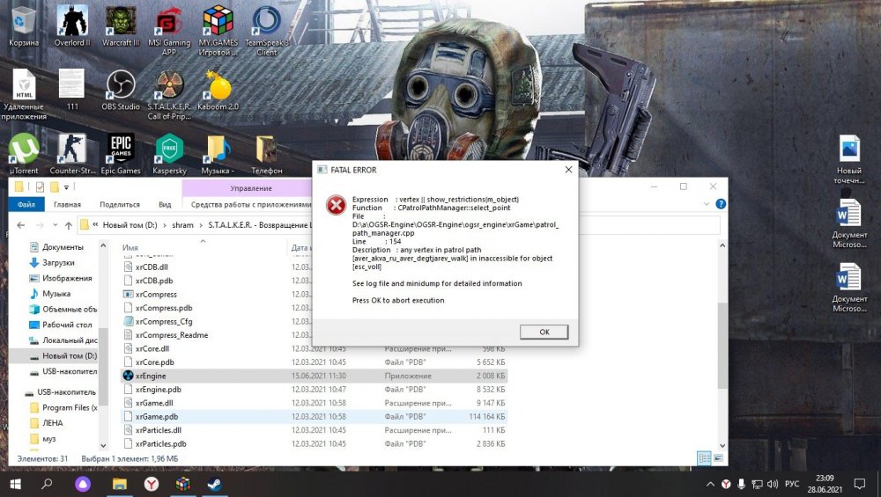This screenshot has height=497, width=881.
Task: Switch to the Главная ribbon tab
Action: click(67, 204)
